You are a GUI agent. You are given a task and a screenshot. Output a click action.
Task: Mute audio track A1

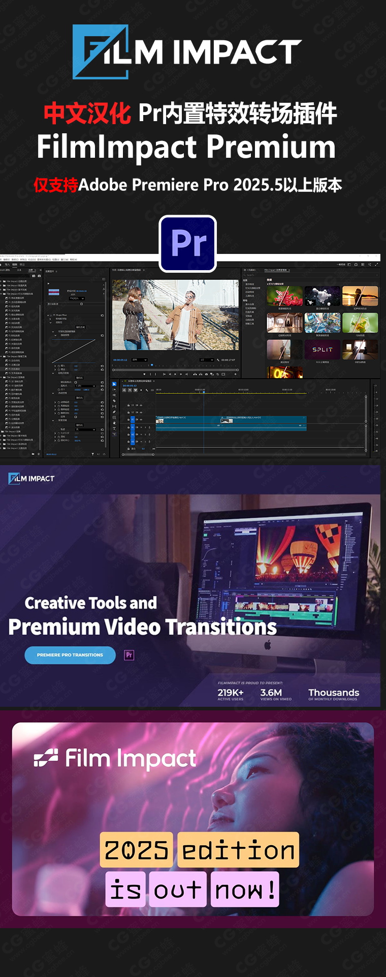(x=141, y=427)
